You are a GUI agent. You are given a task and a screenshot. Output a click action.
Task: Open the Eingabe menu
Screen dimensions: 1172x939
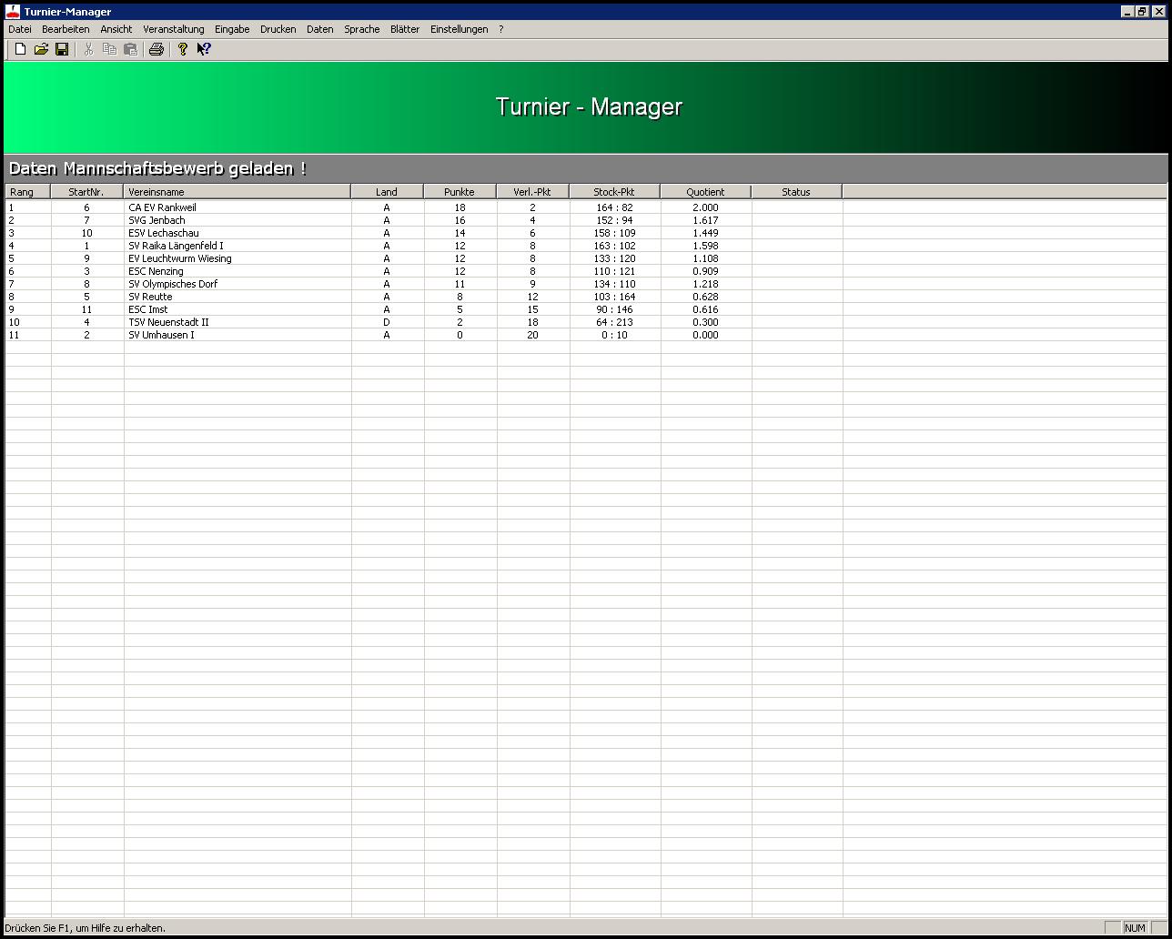[x=232, y=29]
